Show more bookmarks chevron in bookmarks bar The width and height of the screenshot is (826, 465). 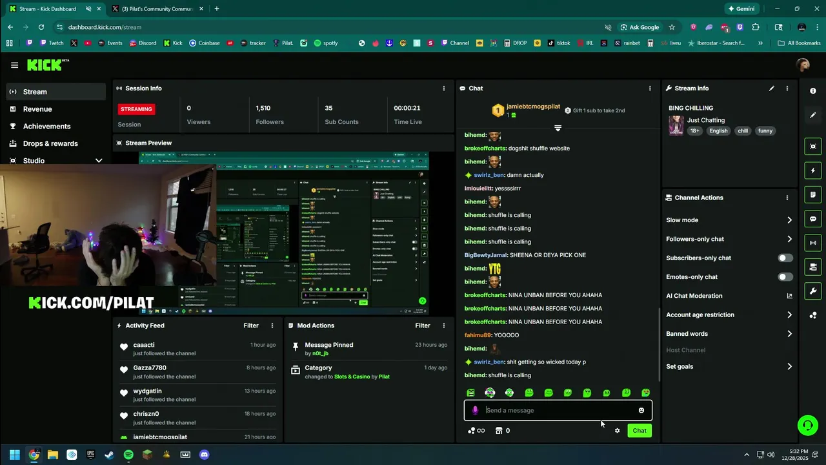[760, 43]
